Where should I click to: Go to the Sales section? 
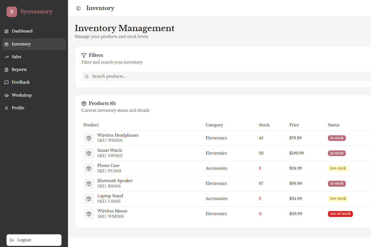click(x=17, y=57)
